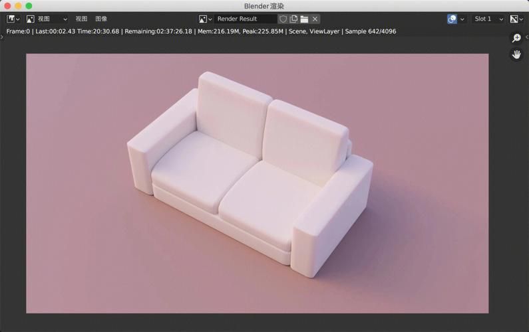Image resolution: width=529 pixels, height=332 pixels.
Task: Open the display channels dropdown
Action: 516,19
